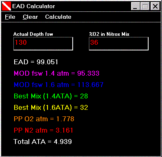
Task: Maximize the EAD Calculator window
Action: tap(145, 6)
